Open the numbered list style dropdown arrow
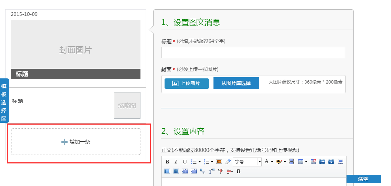 [x=212, y=162]
